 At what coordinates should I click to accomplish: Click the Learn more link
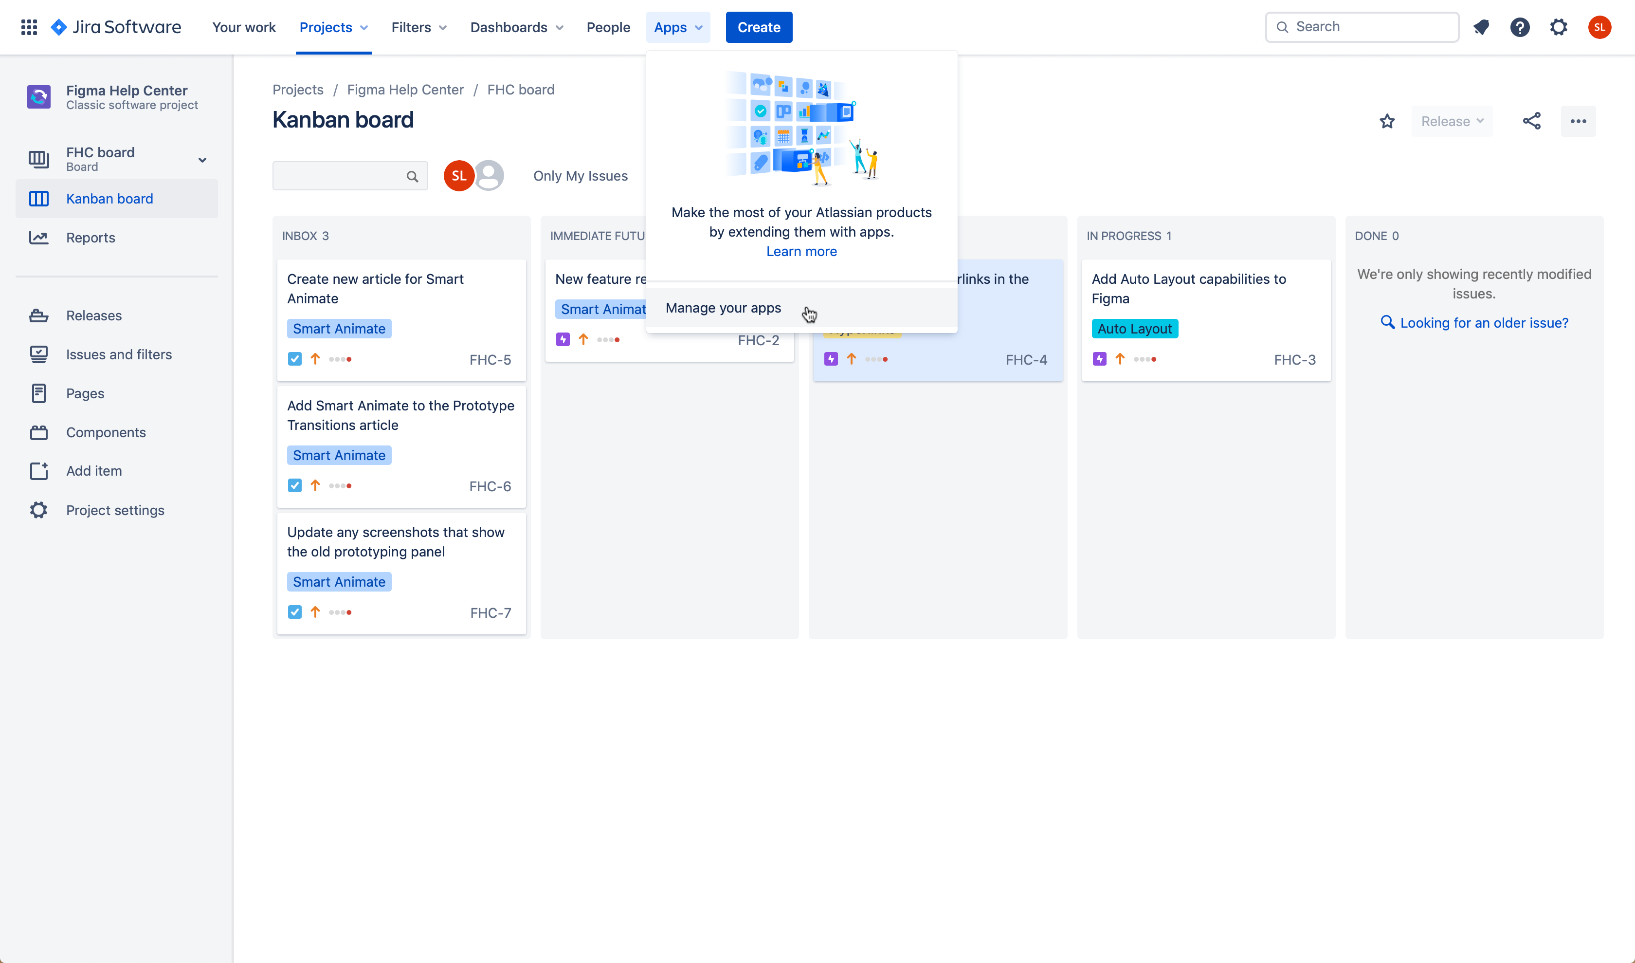[801, 251]
